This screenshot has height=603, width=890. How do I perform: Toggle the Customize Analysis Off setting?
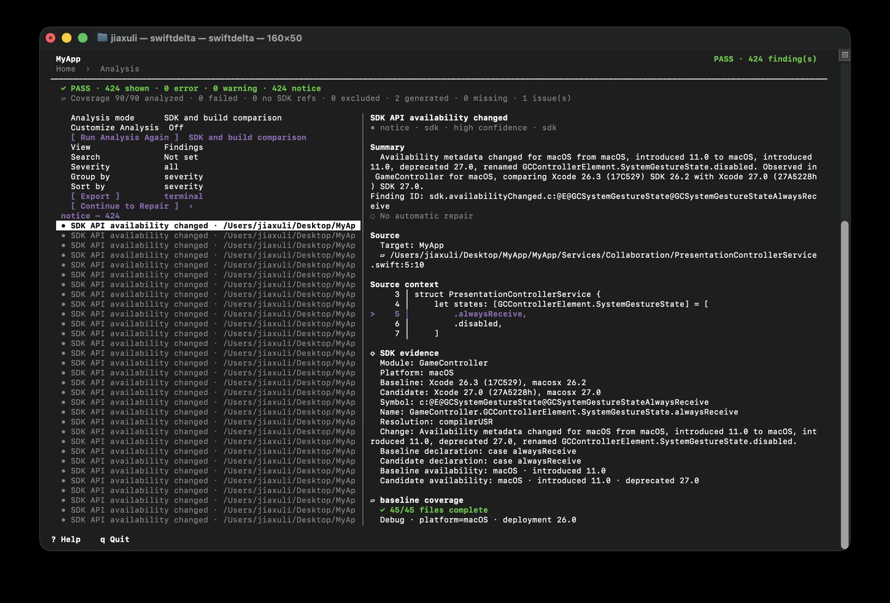pos(127,128)
